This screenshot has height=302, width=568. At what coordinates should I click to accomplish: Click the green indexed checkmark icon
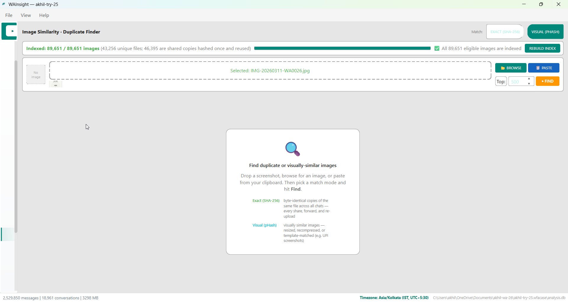(437, 48)
